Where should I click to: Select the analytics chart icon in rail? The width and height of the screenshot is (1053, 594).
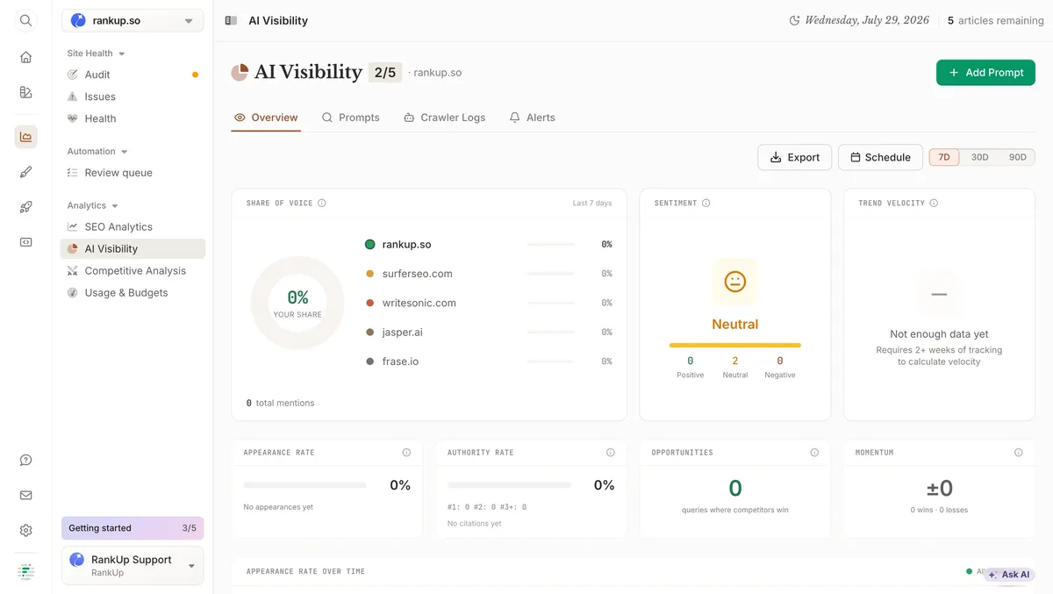[25, 136]
